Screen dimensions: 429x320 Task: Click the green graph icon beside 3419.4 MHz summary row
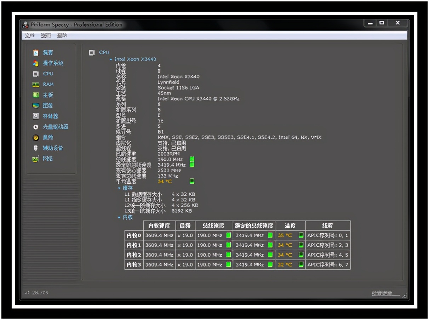click(x=192, y=164)
